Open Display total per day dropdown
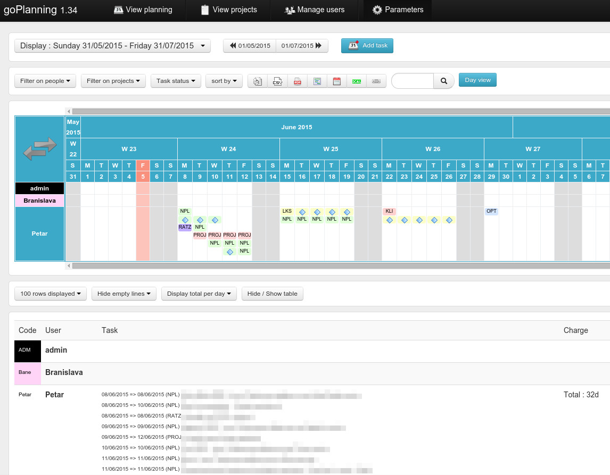This screenshot has width=610, height=475. pyautogui.click(x=199, y=294)
